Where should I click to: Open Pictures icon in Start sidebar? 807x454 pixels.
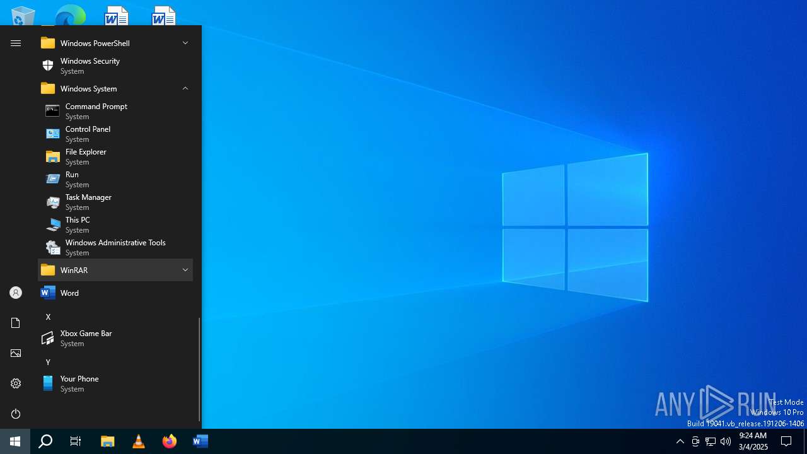click(x=16, y=353)
